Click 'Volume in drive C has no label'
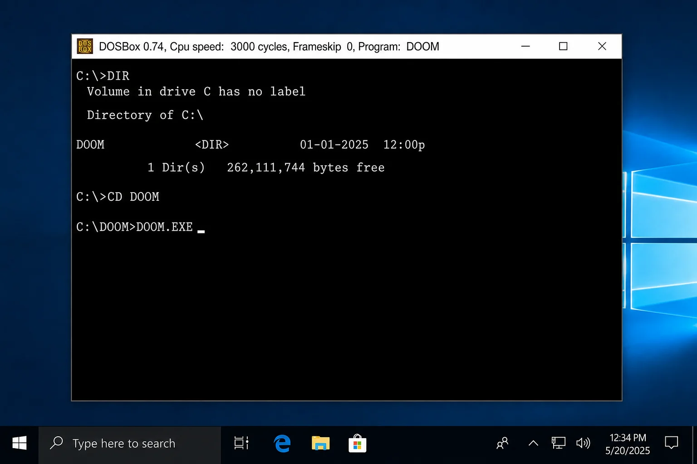This screenshot has height=464, width=697. 196,92
